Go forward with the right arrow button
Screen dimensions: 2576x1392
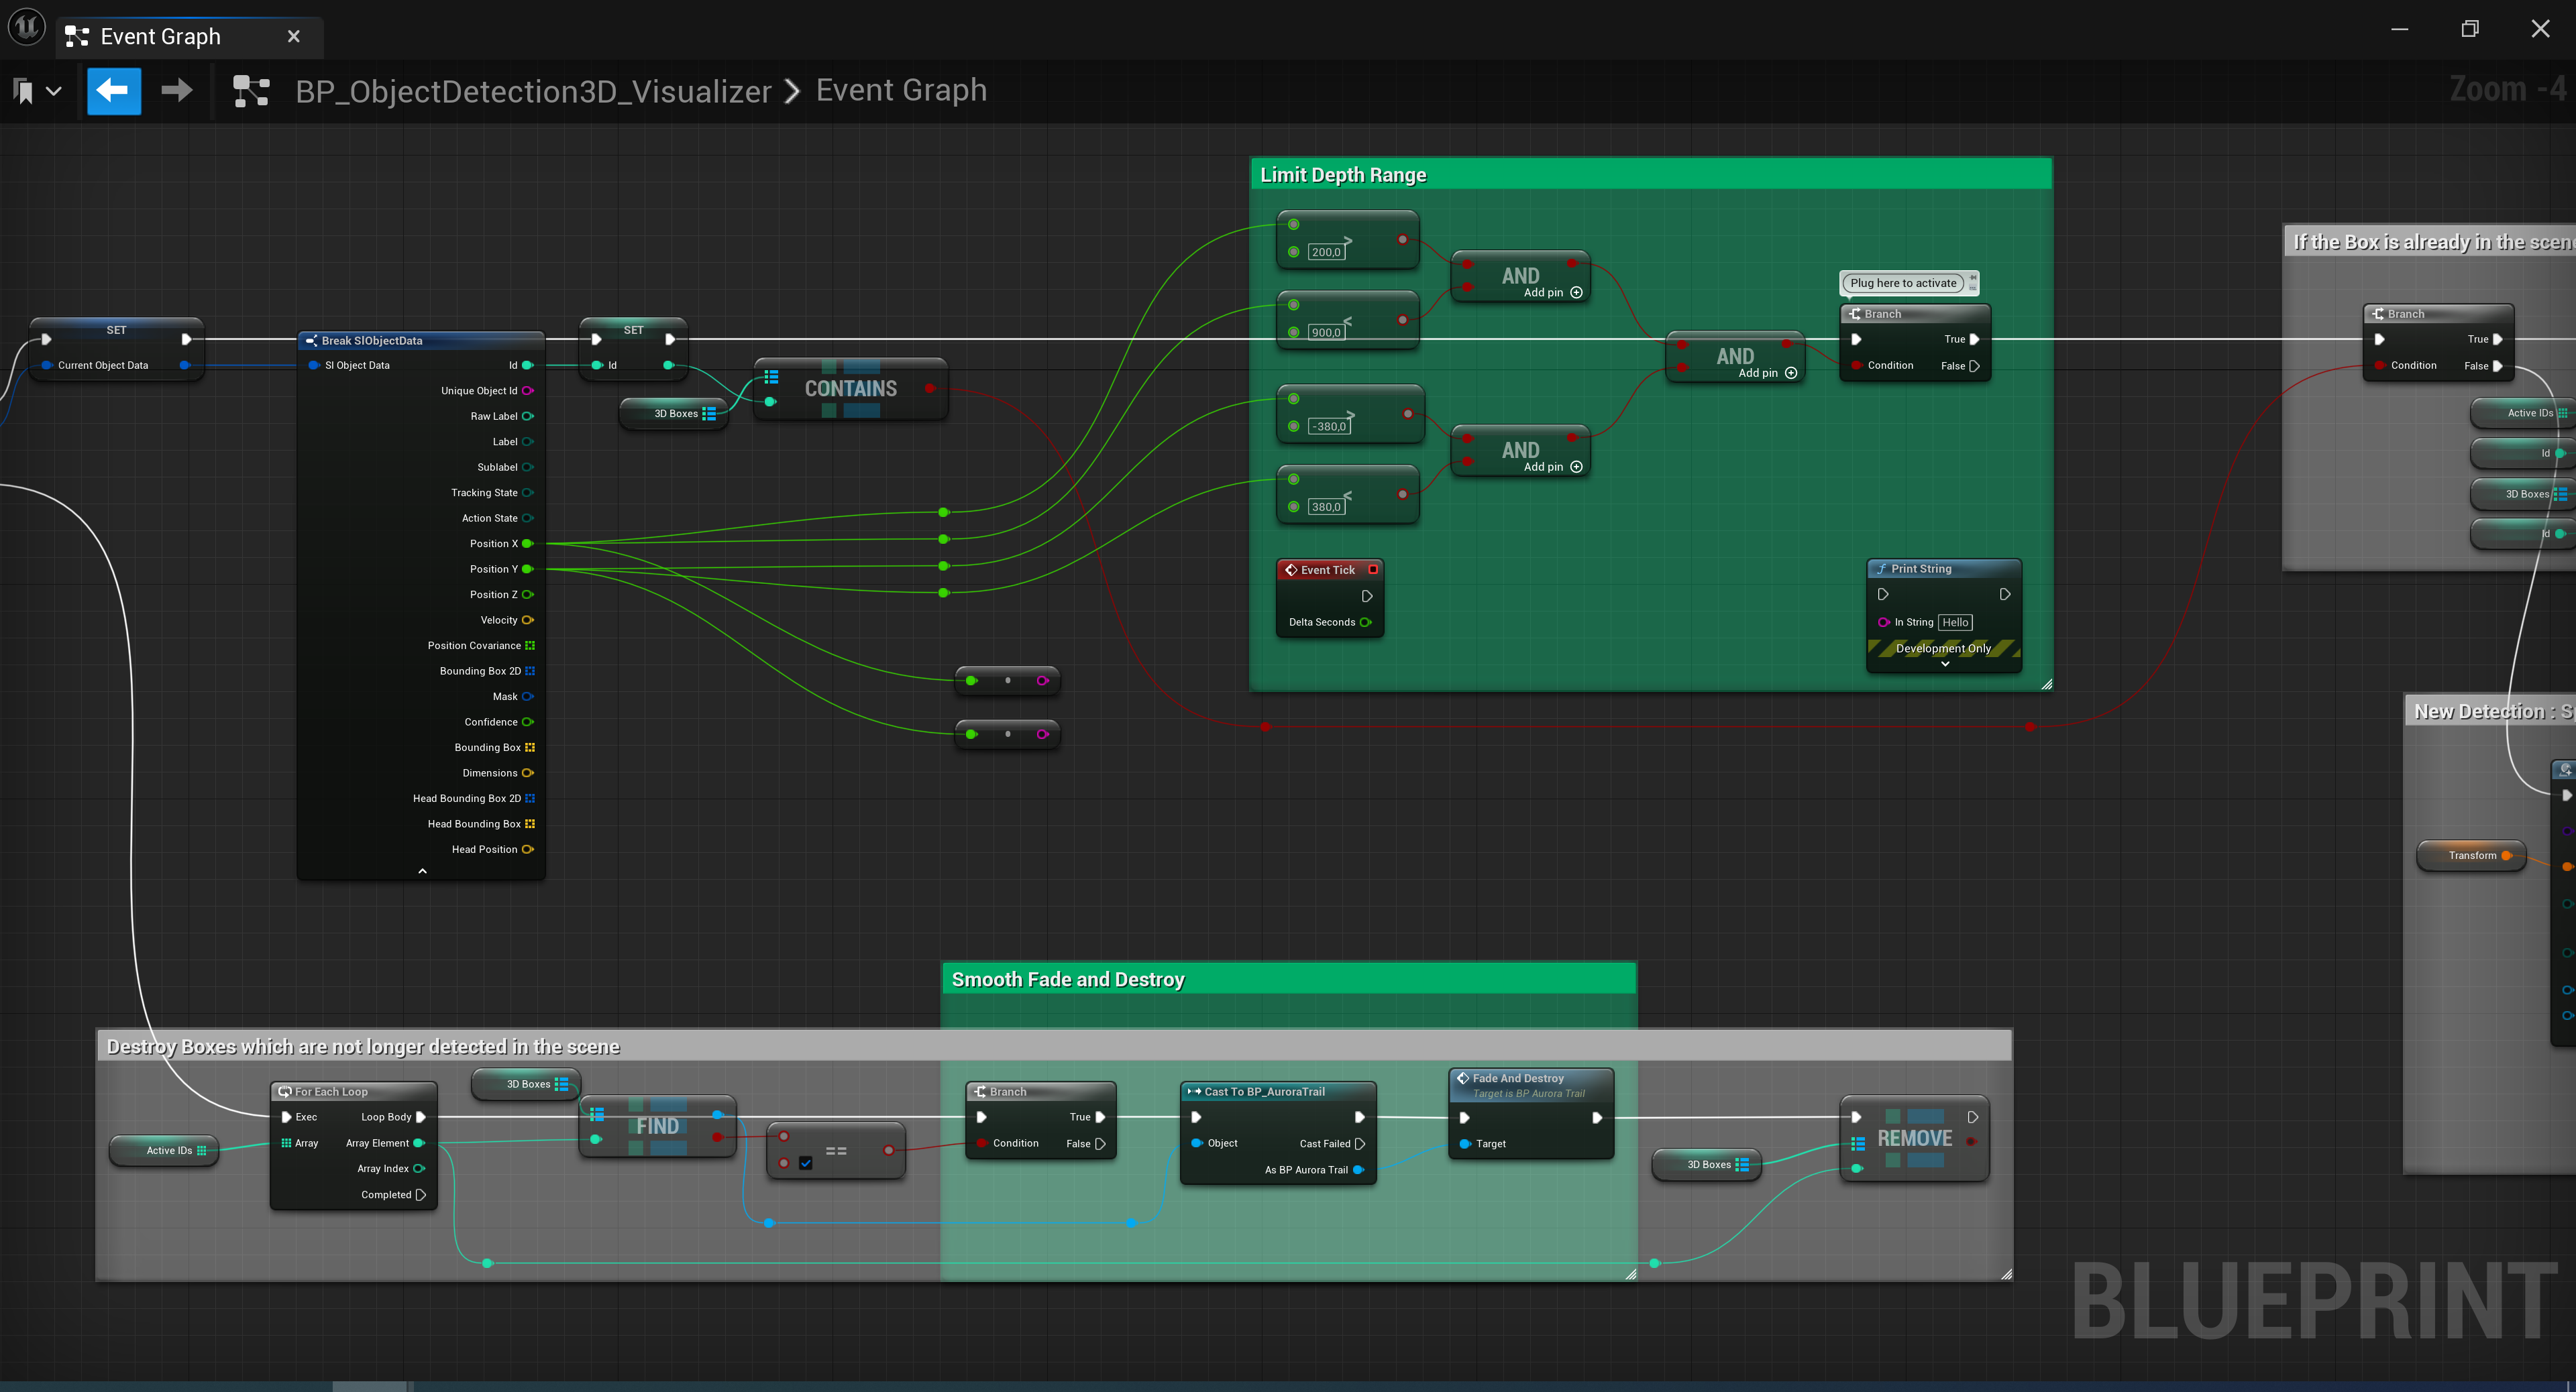click(x=177, y=91)
